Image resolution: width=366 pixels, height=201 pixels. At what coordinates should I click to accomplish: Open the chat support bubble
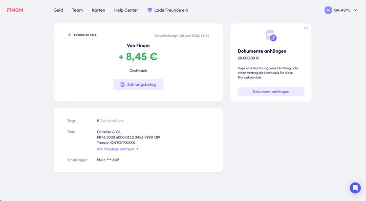point(355,188)
